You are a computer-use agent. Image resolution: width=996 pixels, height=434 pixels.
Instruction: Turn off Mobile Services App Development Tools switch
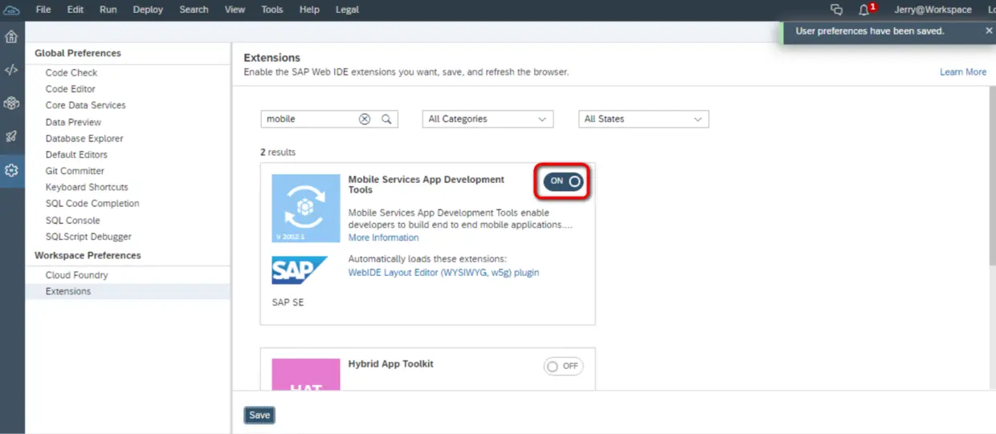(564, 180)
